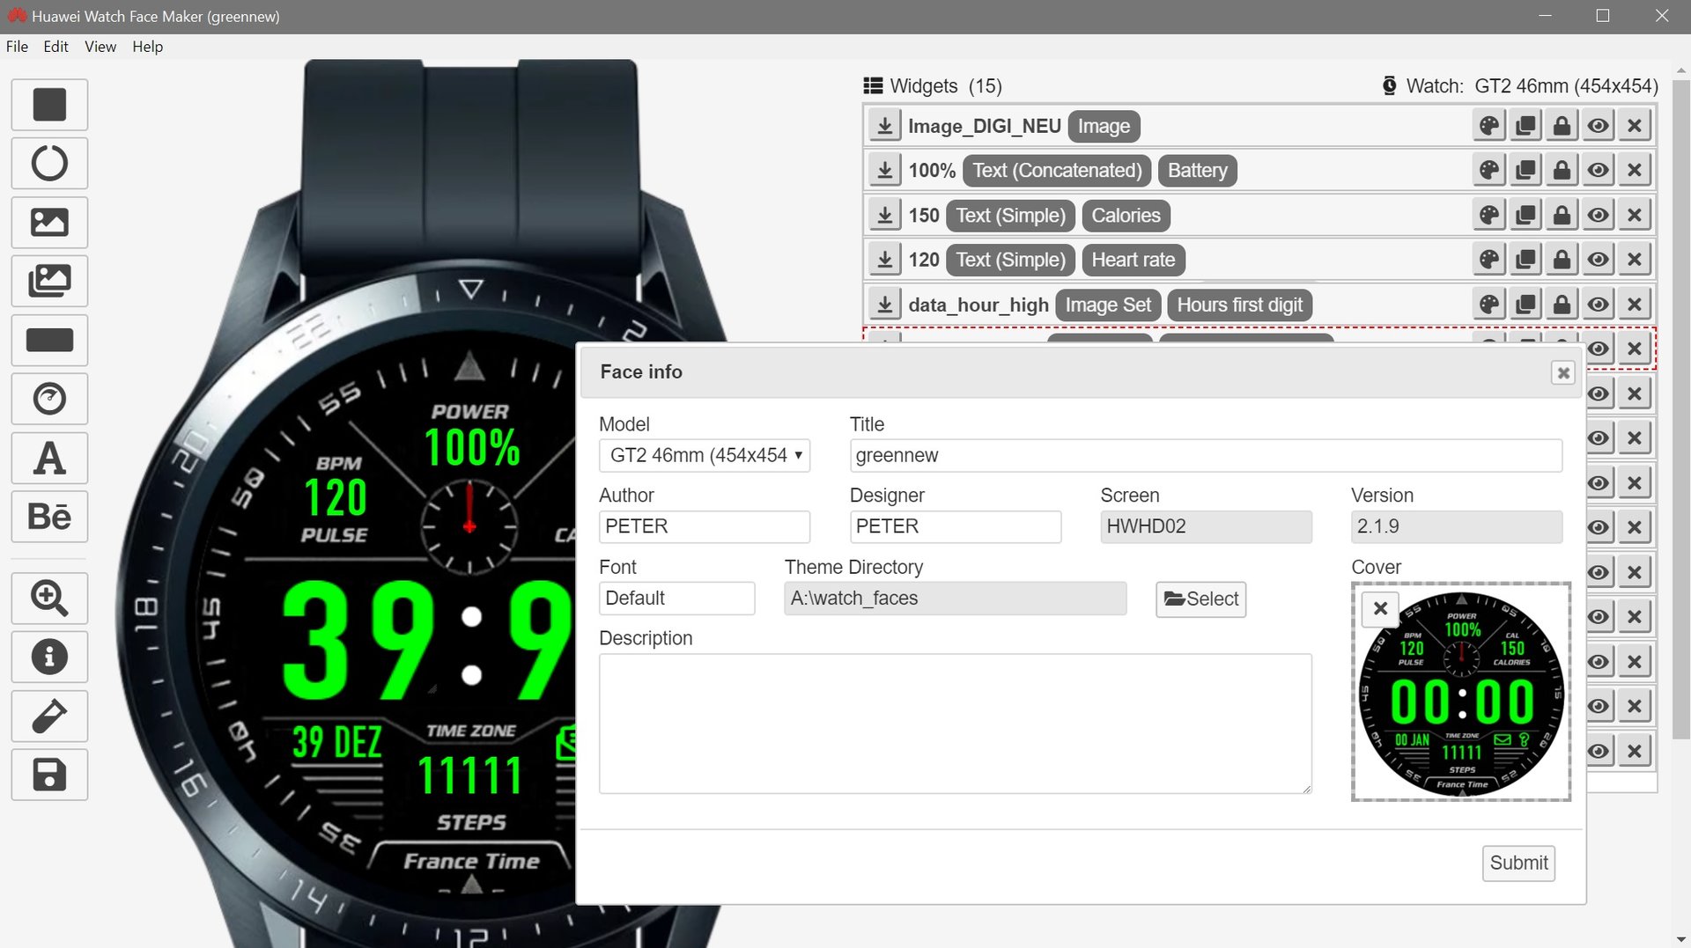Click the Watch: GT2 46mm label
Viewport: 1691px width, 948px height.
(x=1521, y=85)
